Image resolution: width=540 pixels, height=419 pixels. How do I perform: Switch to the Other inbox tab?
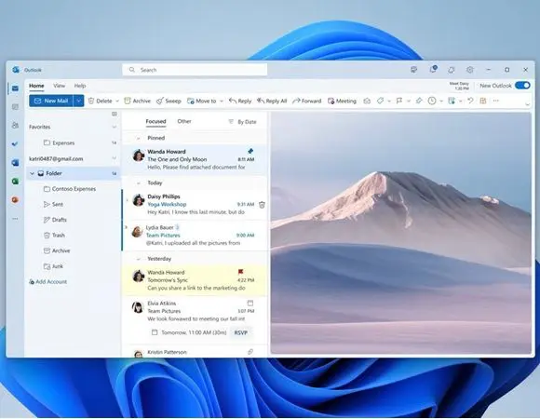[x=184, y=121]
